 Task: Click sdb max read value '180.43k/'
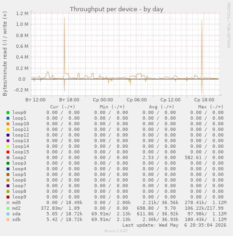click(x=196, y=220)
